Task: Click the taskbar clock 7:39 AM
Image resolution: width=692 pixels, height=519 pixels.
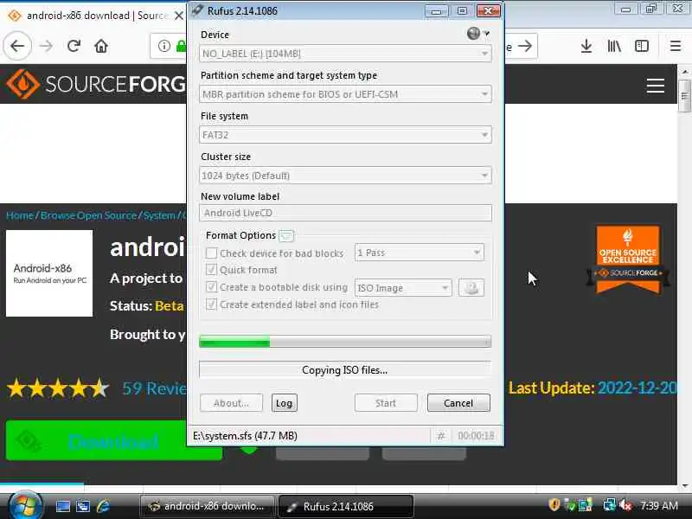Action: pyautogui.click(x=658, y=505)
